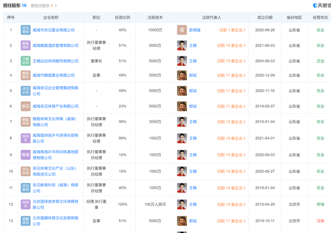Click 王楠's avatar photo in row 2
Image resolution: width=331 pixels, height=233 pixels.
point(182,45)
